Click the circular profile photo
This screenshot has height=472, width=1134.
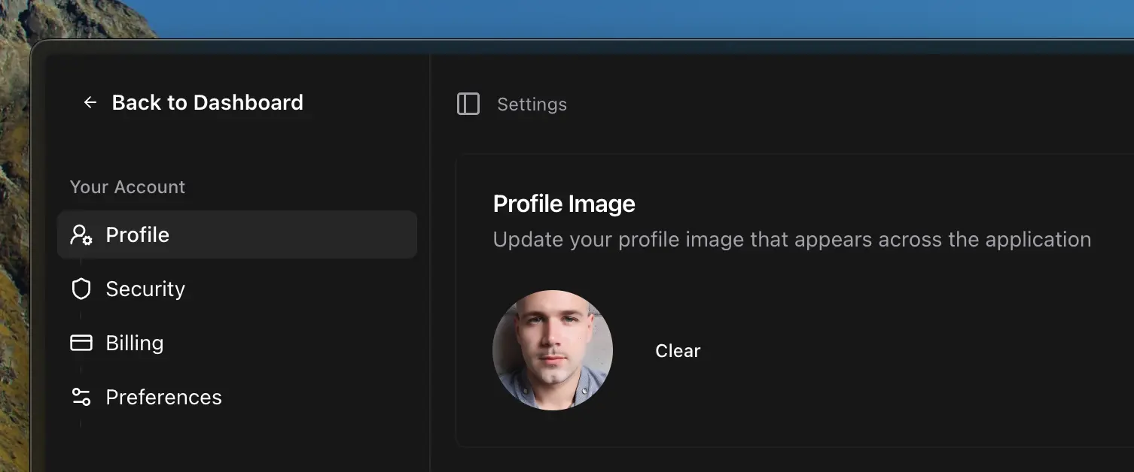pyautogui.click(x=553, y=350)
